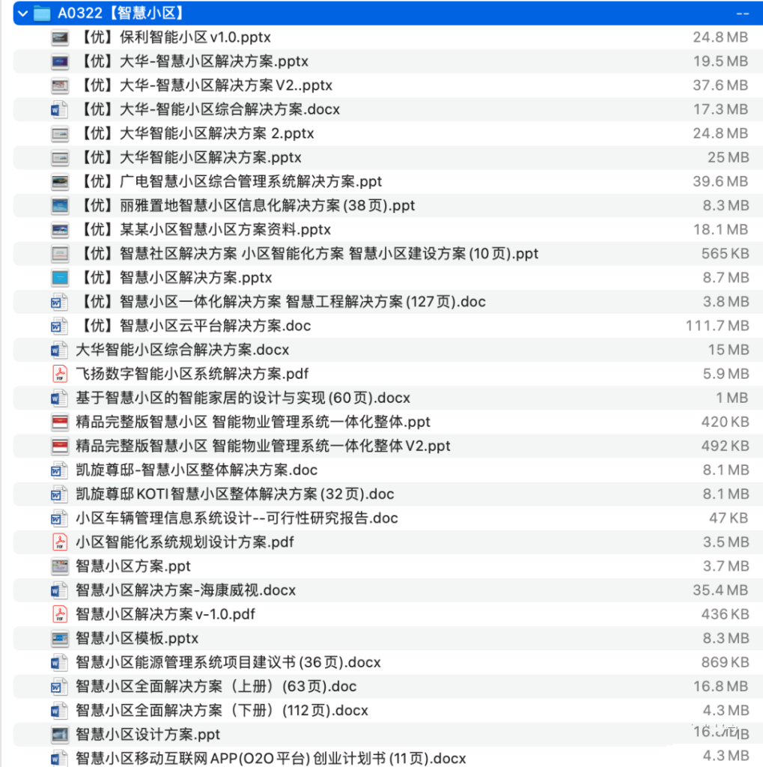Image resolution: width=763 pixels, height=767 pixels.
Task: Click the PPT icon beside 保利智能小区 v1.0.pptx
Action: pyautogui.click(x=59, y=37)
